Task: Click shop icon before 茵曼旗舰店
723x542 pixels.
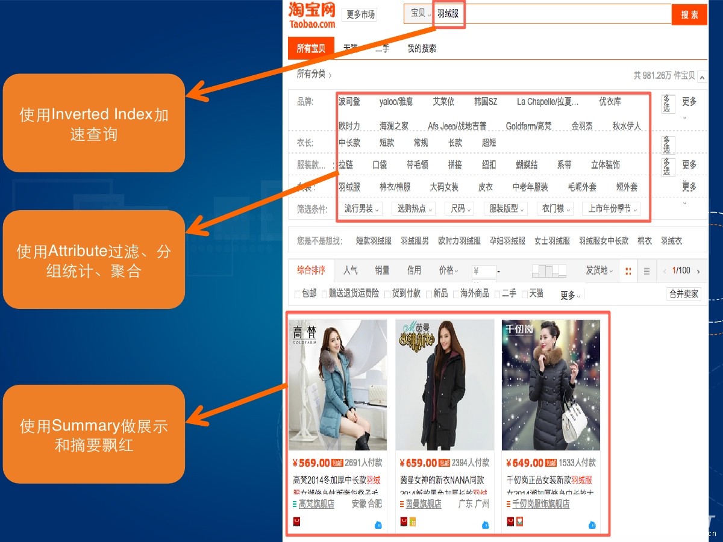Action: (x=402, y=504)
